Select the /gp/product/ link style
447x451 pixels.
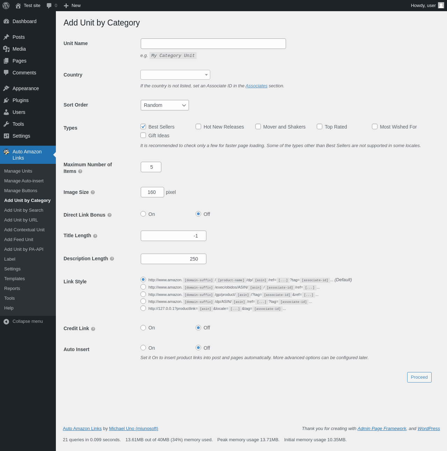(143, 294)
